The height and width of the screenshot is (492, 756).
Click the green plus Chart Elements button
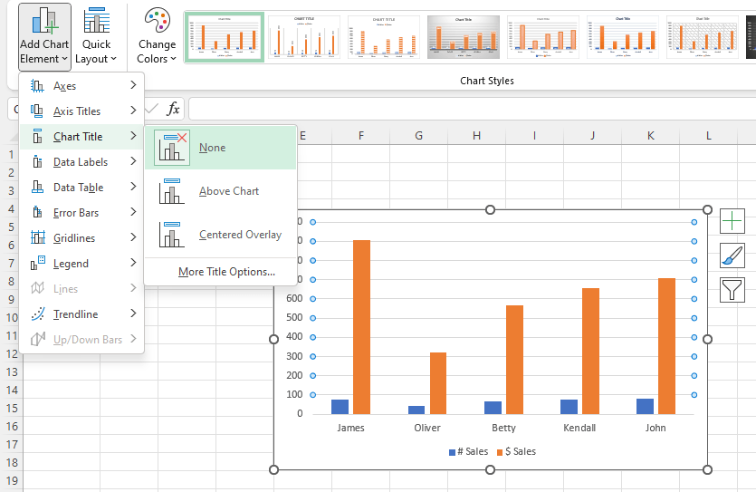click(x=732, y=221)
